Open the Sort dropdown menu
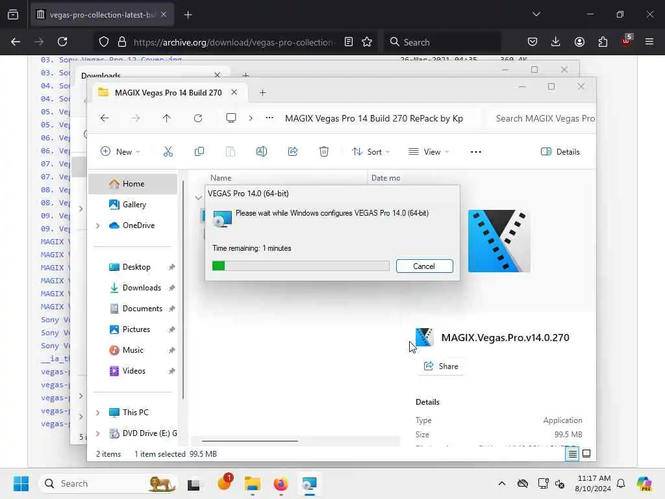Image resolution: width=665 pixels, height=499 pixels. pos(371,151)
